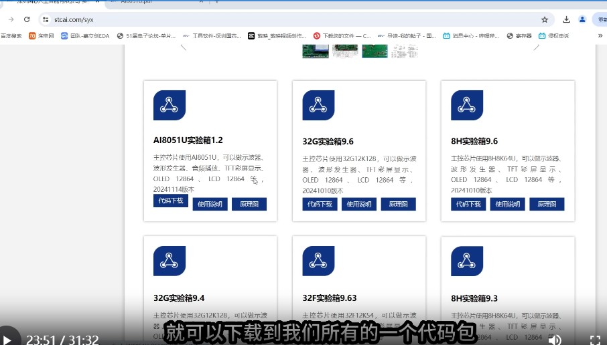Open 使用说明 for 8H实验箱9.6
This screenshot has width=607, height=345.
[508, 204]
